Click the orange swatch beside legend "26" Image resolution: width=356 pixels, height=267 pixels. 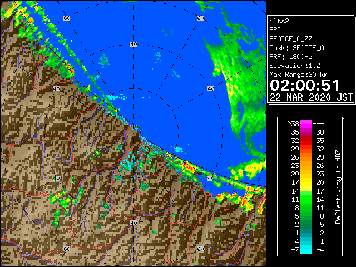click(x=306, y=157)
